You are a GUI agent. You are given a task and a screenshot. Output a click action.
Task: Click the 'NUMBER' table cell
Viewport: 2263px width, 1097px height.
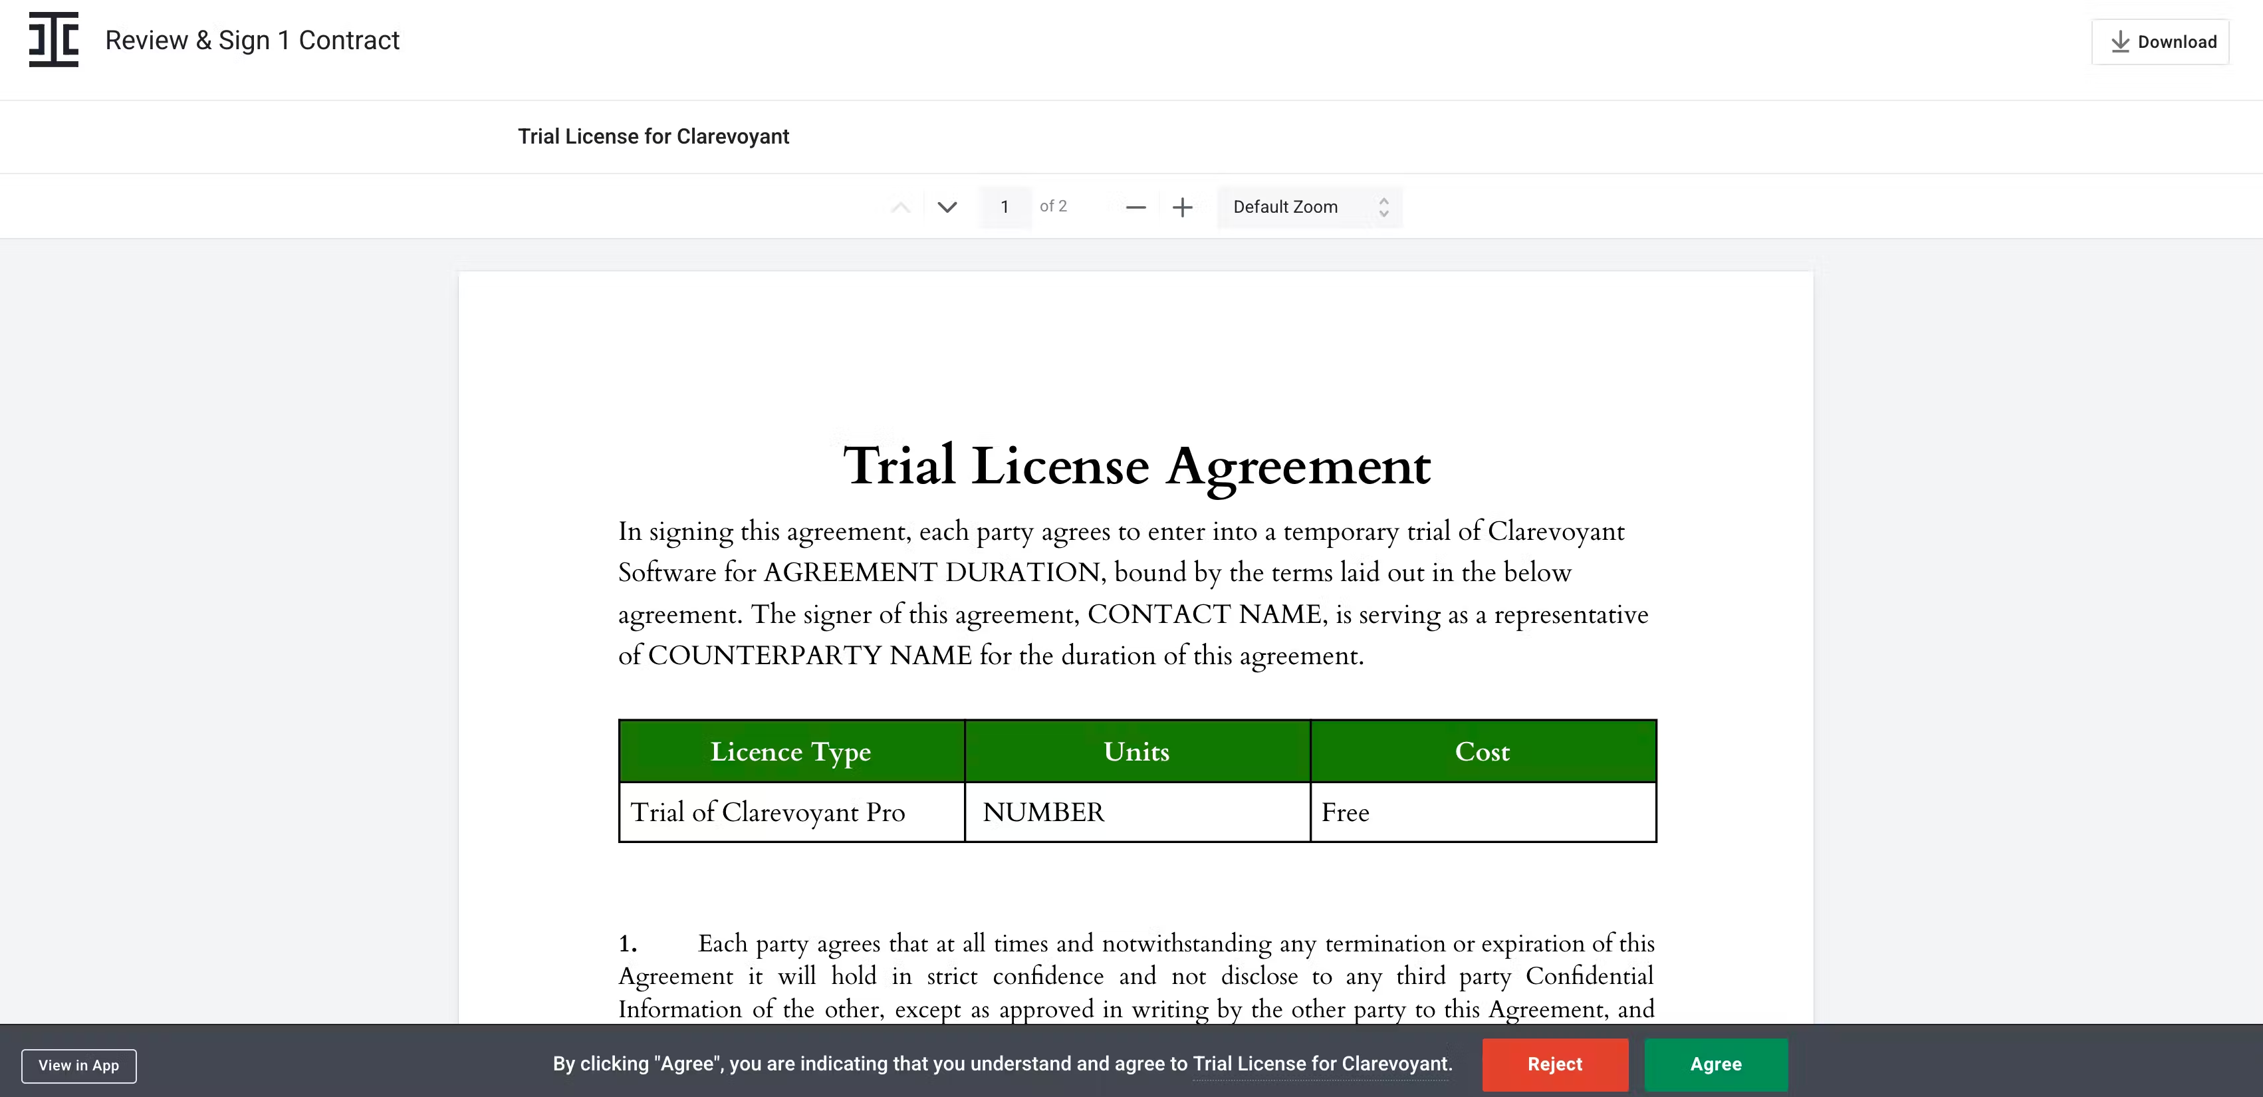click(x=1137, y=812)
